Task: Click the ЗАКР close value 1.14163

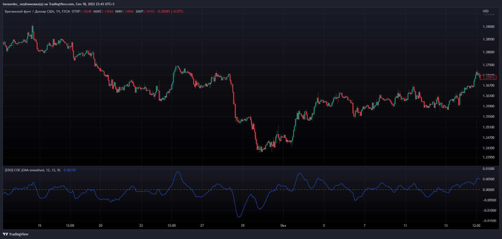Action: [149, 11]
